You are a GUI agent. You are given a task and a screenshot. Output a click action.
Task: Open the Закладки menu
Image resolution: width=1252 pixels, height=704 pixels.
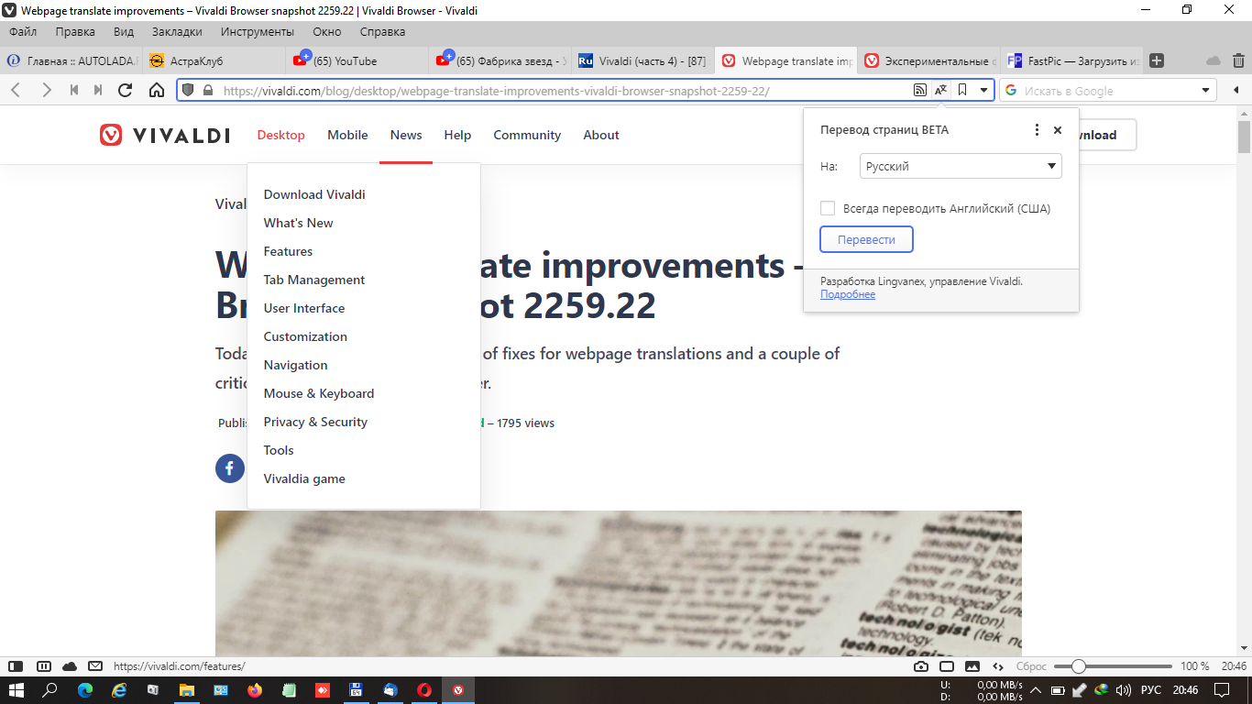point(177,31)
